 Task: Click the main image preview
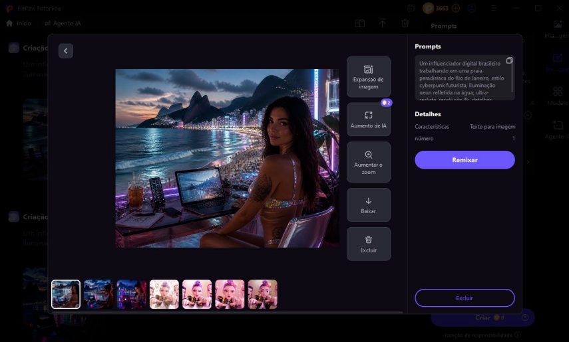[227, 158]
